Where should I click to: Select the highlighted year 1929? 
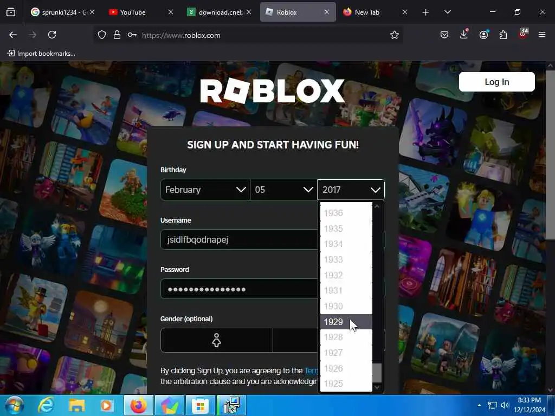346,322
